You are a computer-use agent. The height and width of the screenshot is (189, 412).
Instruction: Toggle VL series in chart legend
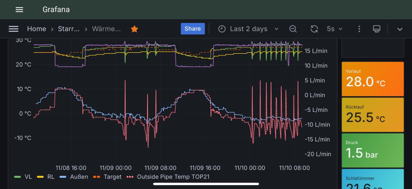coord(28,177)
